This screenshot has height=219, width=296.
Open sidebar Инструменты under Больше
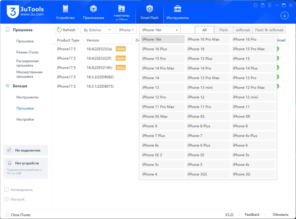(x=27, y=97)
